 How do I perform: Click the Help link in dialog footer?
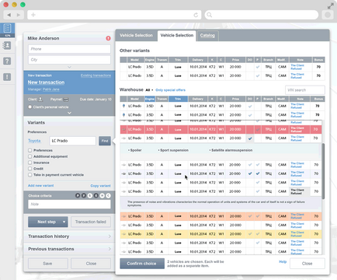(x=283, y=262)
